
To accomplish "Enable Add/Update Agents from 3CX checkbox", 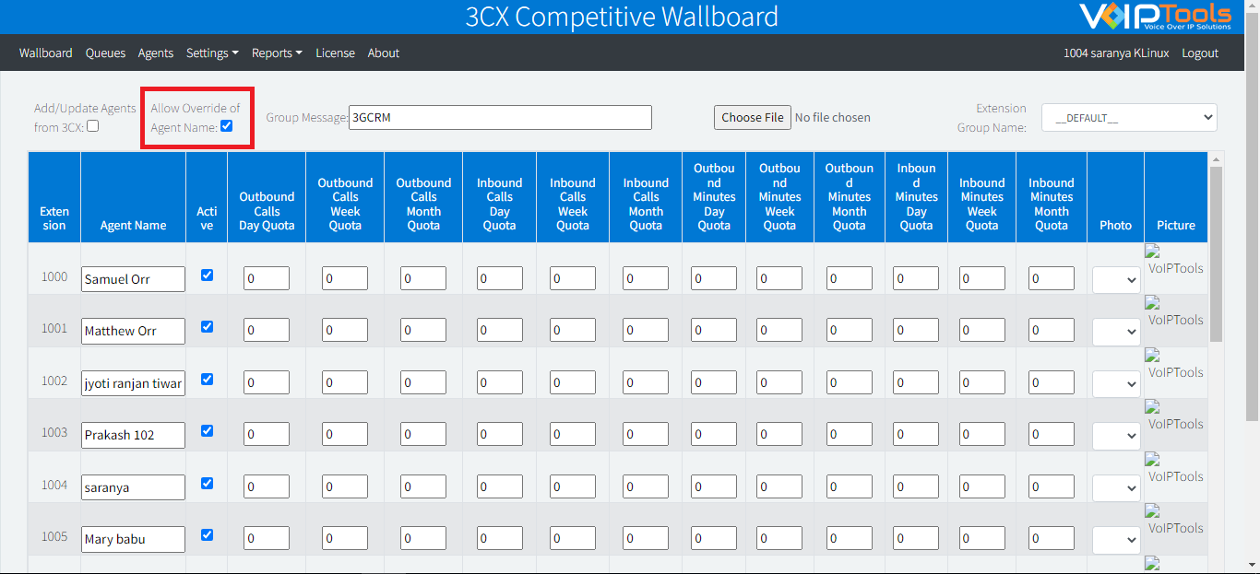I will tap(92, 126).
